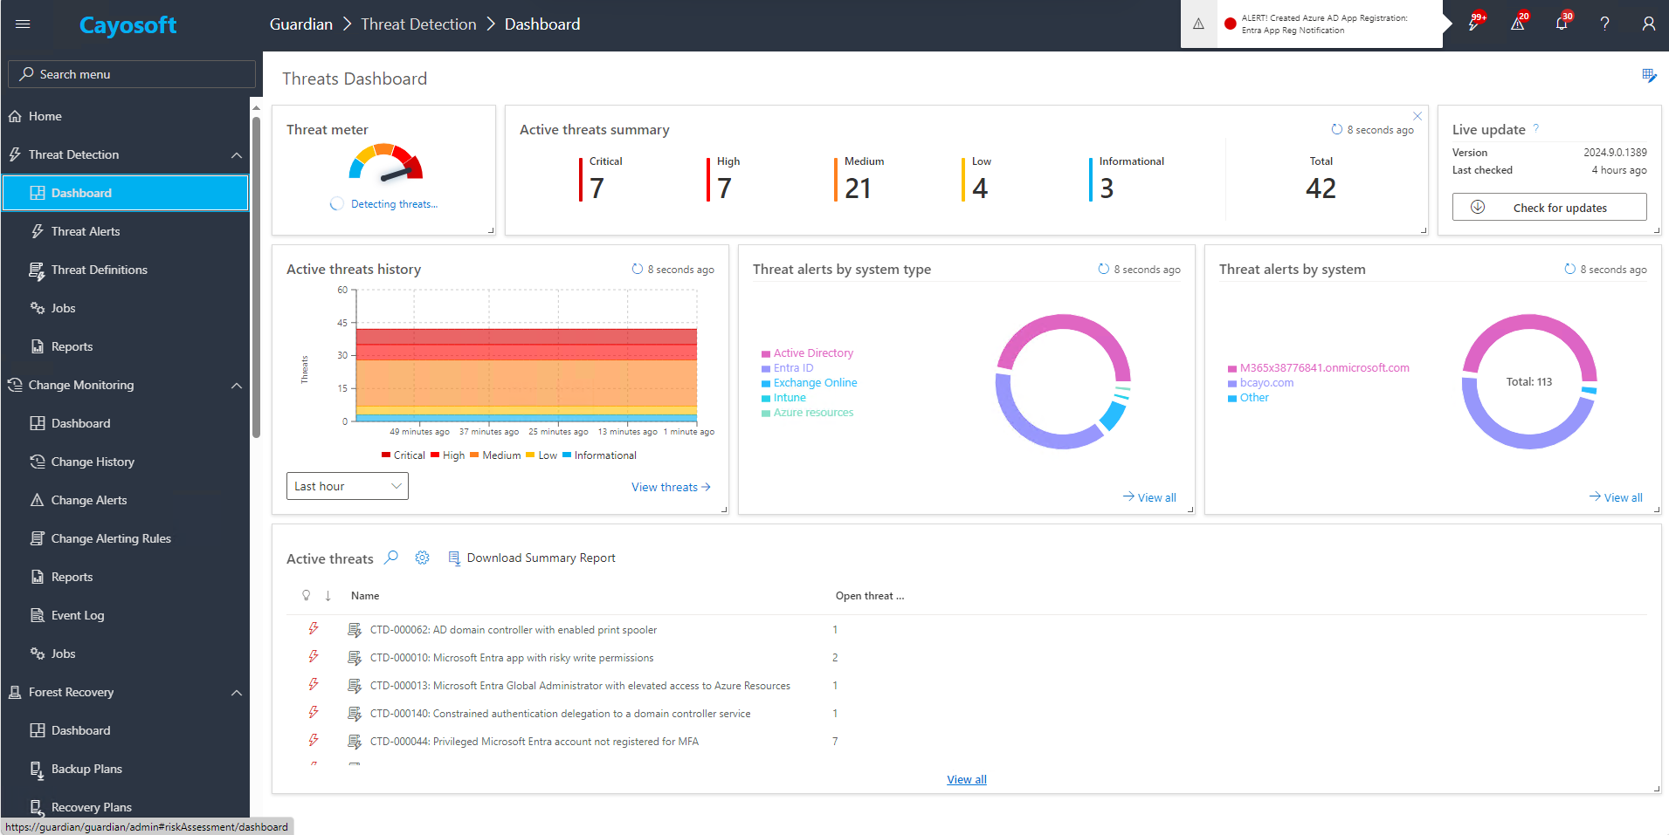Click the Check for updates button
Viewport: 1669px width, 835px height.
pyautogui.click(x=1549, y=207)
